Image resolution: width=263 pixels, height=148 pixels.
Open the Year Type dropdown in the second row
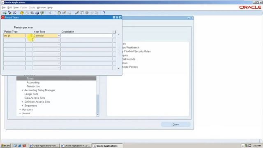click(x=59, y=40)
